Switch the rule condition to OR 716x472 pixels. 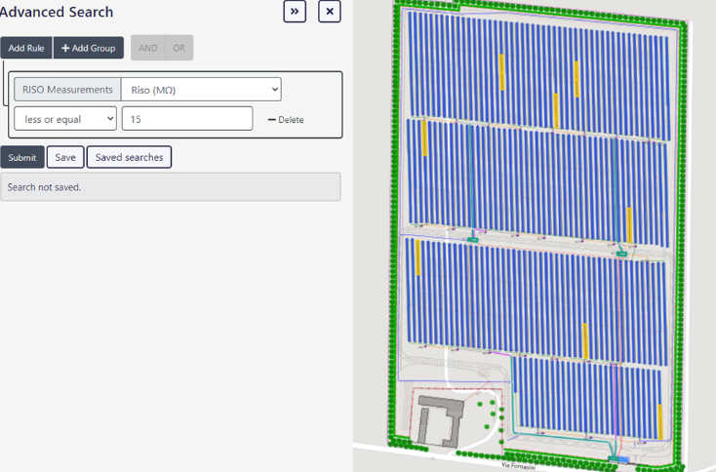click(179, 48)
